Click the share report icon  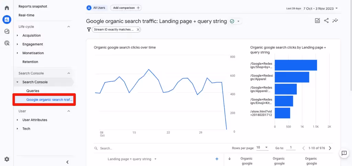tap(326, 21)
